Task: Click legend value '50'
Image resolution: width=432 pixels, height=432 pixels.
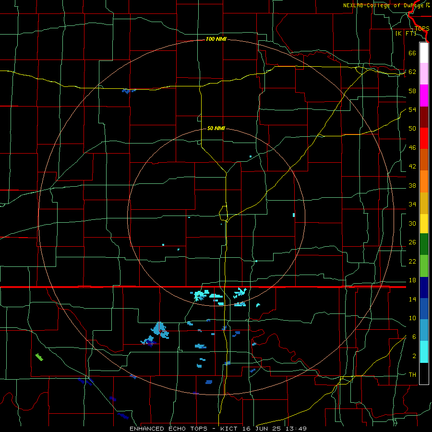Action: 412,129
